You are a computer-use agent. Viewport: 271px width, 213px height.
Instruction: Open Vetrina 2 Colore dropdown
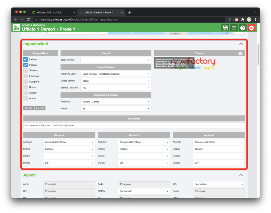(x=144, y=156)
